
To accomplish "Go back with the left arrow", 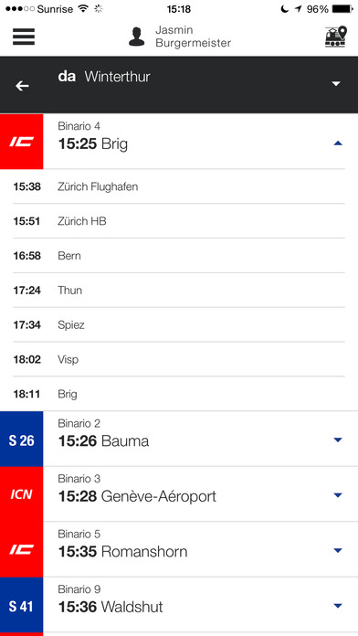I will click(x=22, y=86).
